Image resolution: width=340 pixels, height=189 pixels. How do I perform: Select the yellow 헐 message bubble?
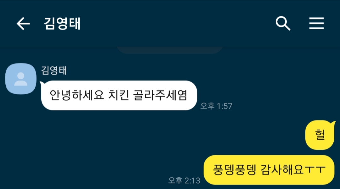pos(320,135)
